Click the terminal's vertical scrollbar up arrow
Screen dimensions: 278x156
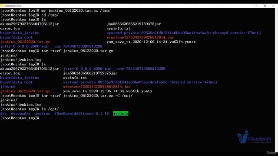pyautogui.click(x=276, y=9)
